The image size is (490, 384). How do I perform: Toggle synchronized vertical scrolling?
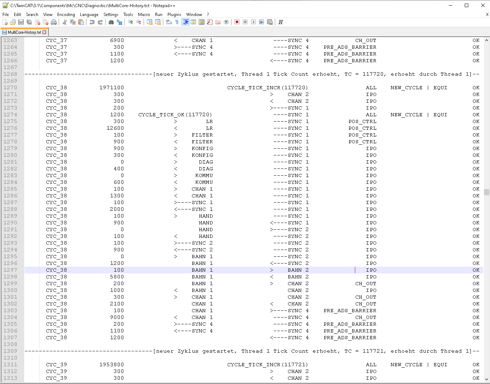(150, 22)
